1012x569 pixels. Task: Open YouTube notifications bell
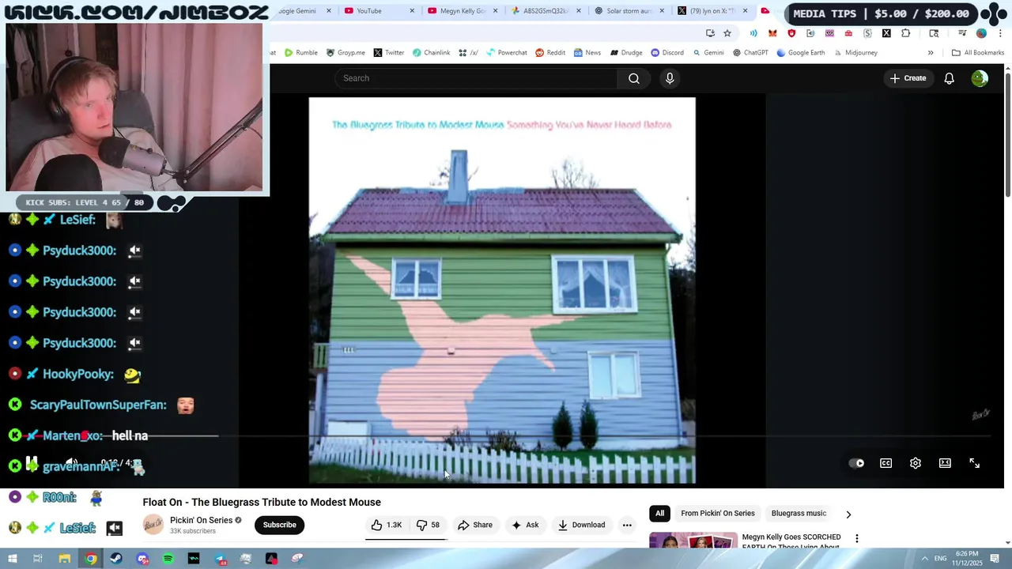point(950,78)
